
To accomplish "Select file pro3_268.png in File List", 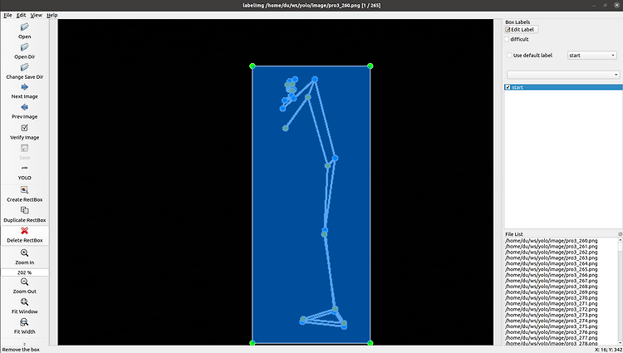I will (551, 287).
